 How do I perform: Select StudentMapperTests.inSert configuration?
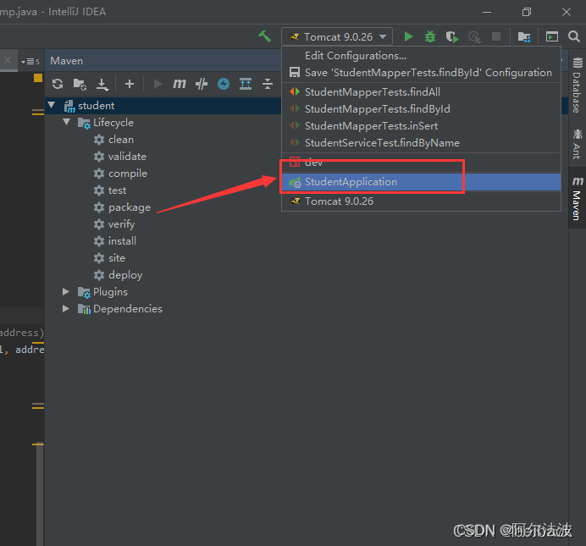click(421, 126)
